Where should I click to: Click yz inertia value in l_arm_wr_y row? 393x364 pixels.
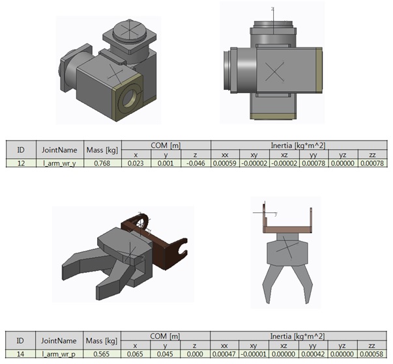click(x=343, y=163)
